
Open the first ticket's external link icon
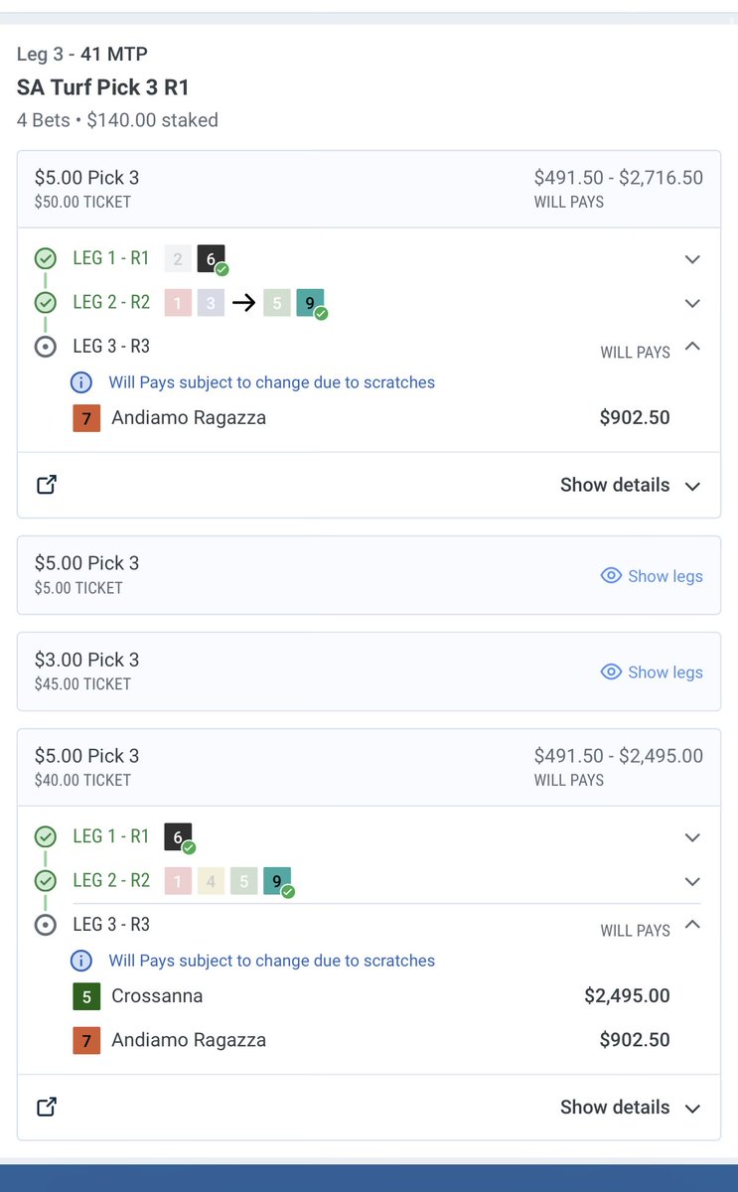click(47, 485)
